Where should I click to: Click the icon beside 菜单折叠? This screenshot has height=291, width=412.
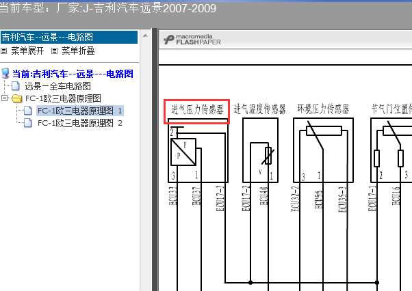coord(54,51)
